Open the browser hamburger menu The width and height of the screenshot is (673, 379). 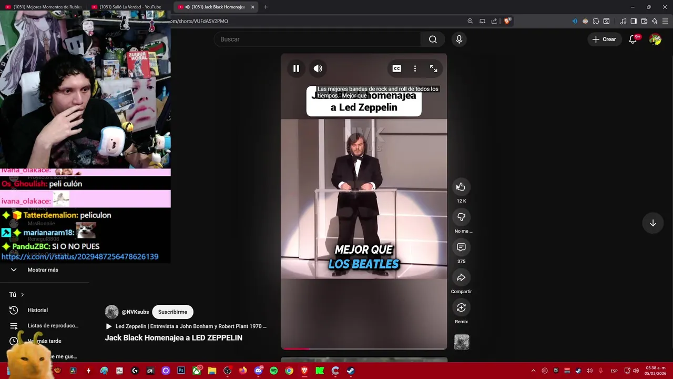coord(665,21)
